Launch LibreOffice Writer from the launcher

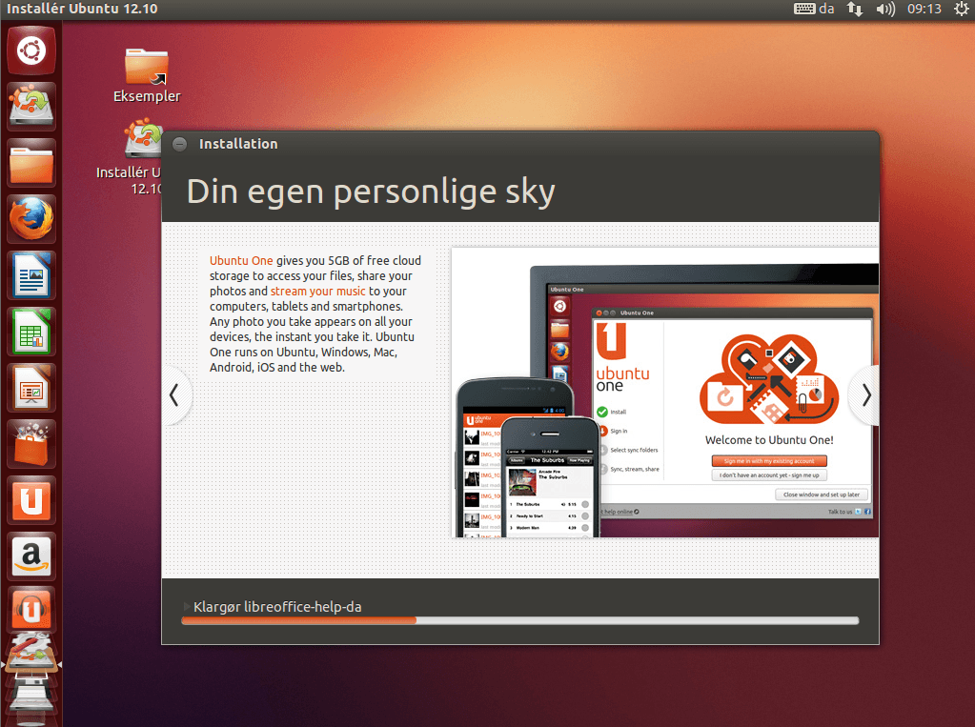click(30, 274)
